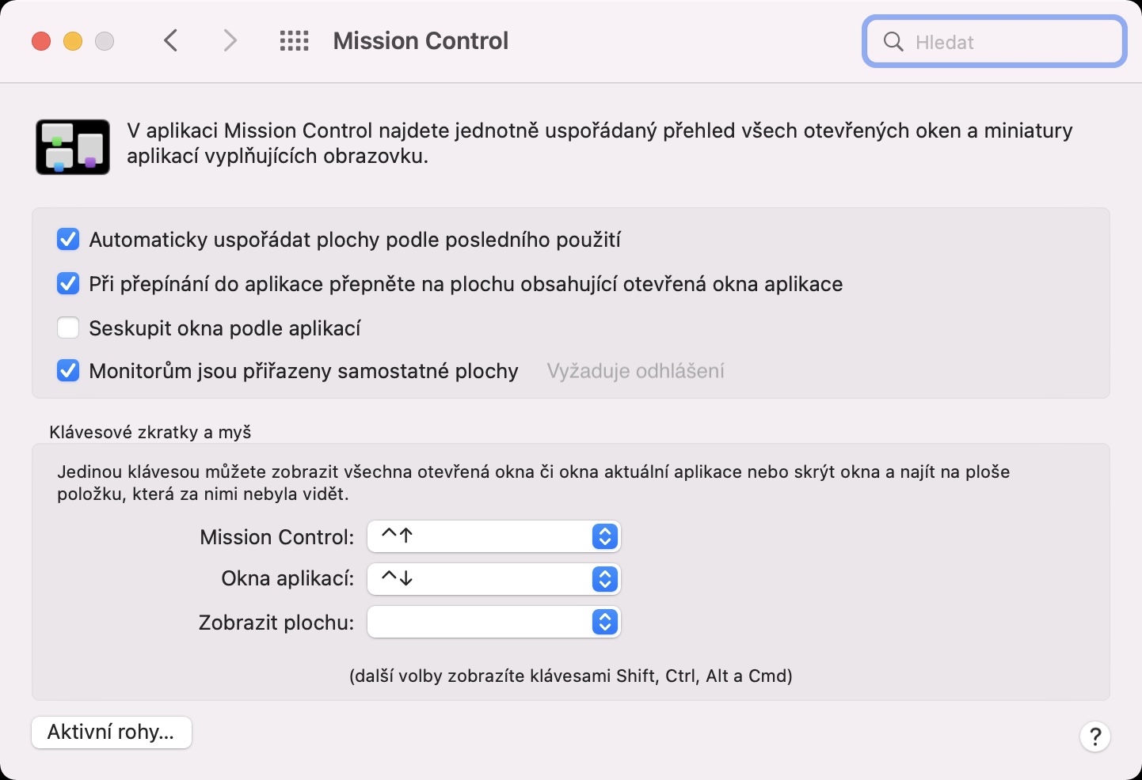Click the forward navigation arrow

[x=230, y=40]
